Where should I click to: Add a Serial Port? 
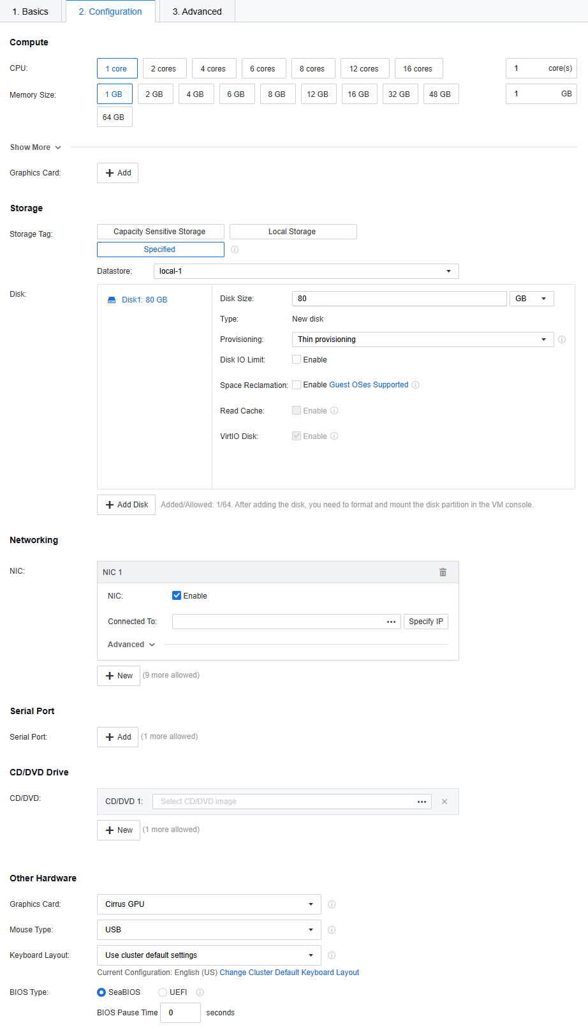(x=118, y=737)
